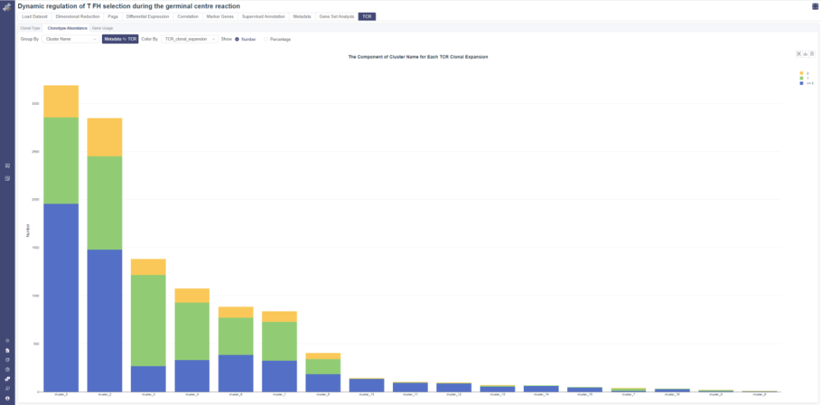The width and height of the screenshot is (821, 405).
Task: Click the blue segment of the cluster_0 bar
Action: pyautogui.click(x=62, y=298)
